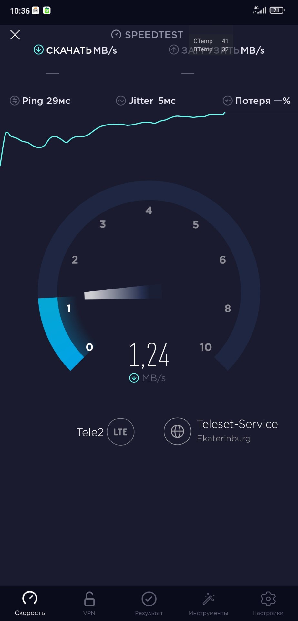This screenshot has width=298, height=621.
Task: Tap the upload arrow icon in header
Action: [174, 50]
